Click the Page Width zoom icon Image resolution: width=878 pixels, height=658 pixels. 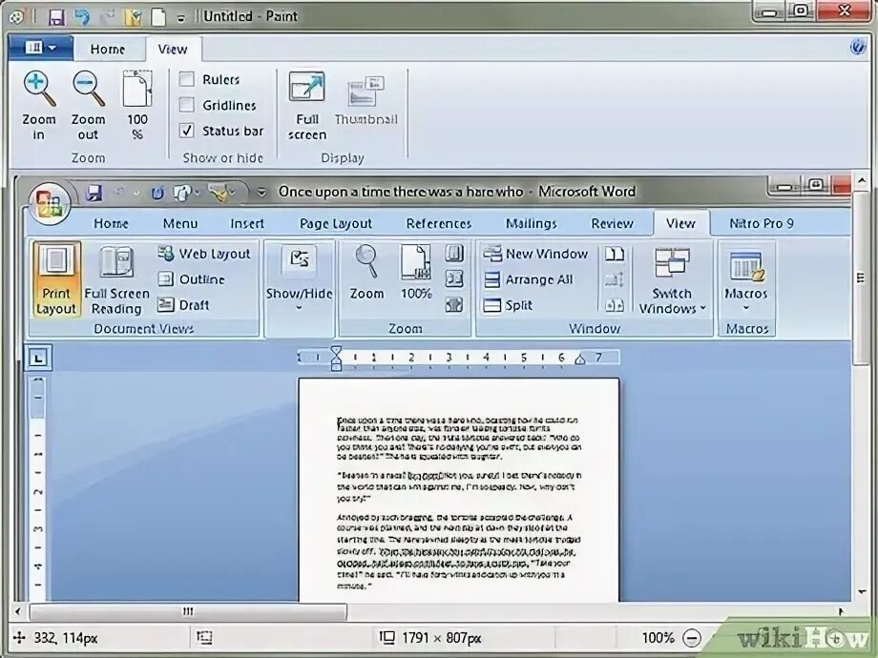pyautogui.click(x=454, y=304)
